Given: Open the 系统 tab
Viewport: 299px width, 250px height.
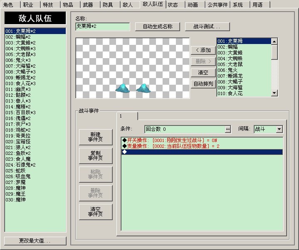Looking at the screenshot, I should pos(240,5).
